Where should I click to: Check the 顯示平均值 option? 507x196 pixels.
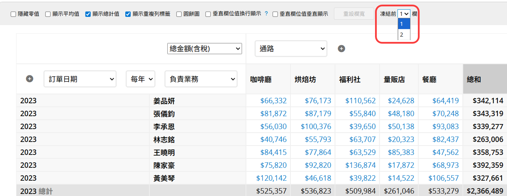pyautogui.click(x=48, y=14)
